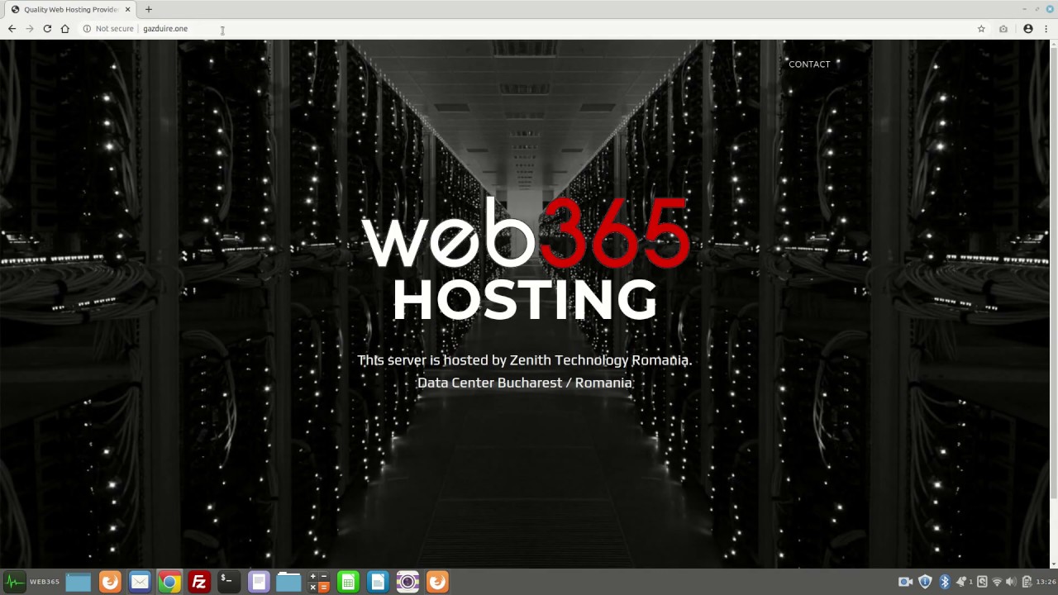This screenshot has height=595, width=1058.
Task: Open the blue document writer icon
Action: [x=378, y=582]
